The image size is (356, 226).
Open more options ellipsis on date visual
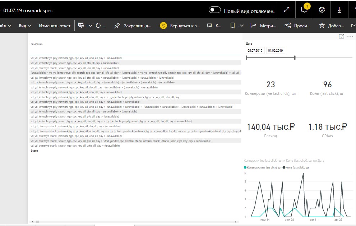(x=350, y=36)
